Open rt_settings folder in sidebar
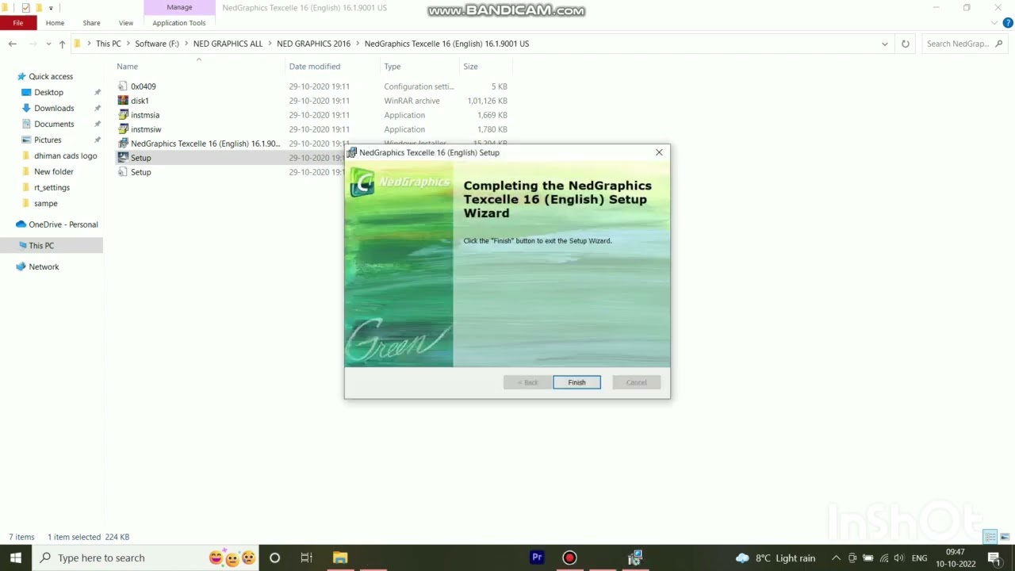The image size is (1015, 571). (52, 187)
